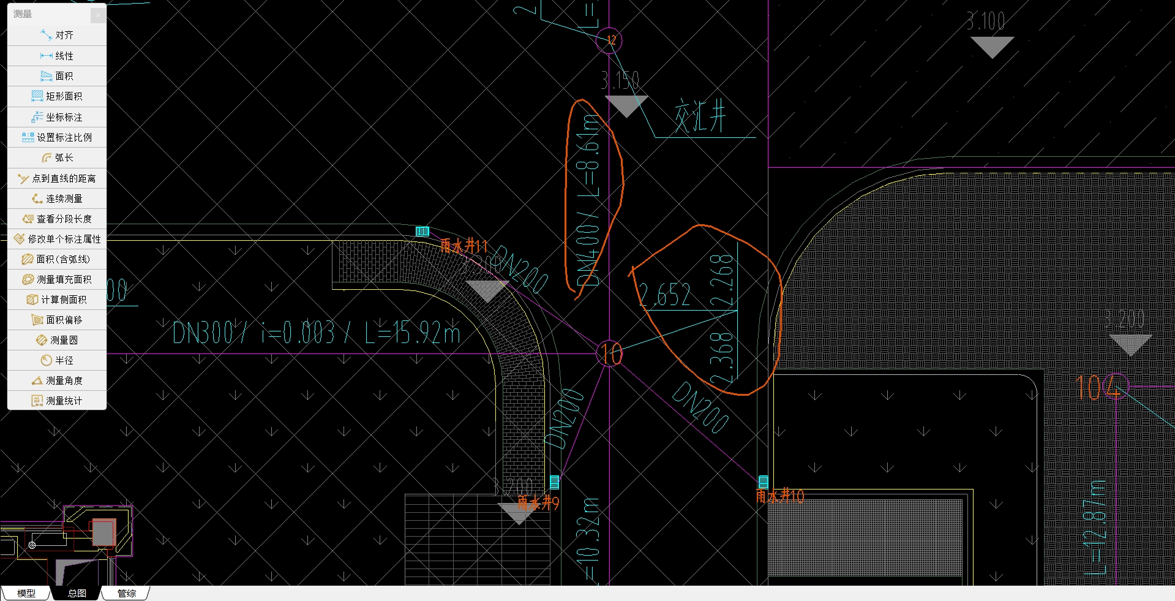1175x601 pixels.
Task: Select the 测量填充面积 hatch area tool
Action: 57,279
